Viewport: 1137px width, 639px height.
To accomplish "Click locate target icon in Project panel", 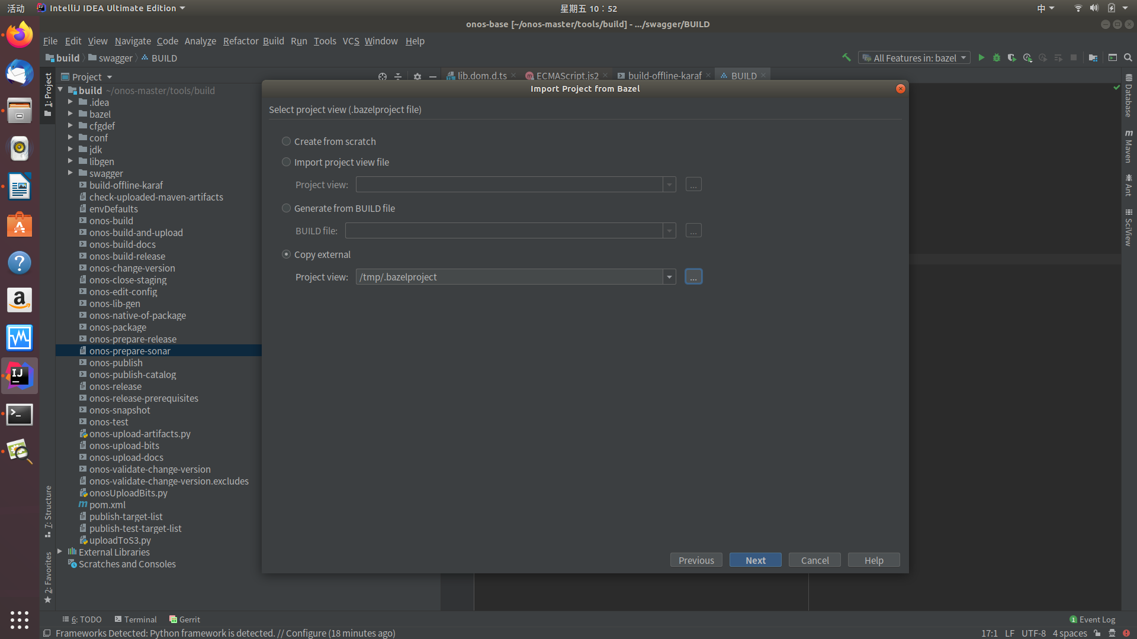I will click(x=383, y=77).
